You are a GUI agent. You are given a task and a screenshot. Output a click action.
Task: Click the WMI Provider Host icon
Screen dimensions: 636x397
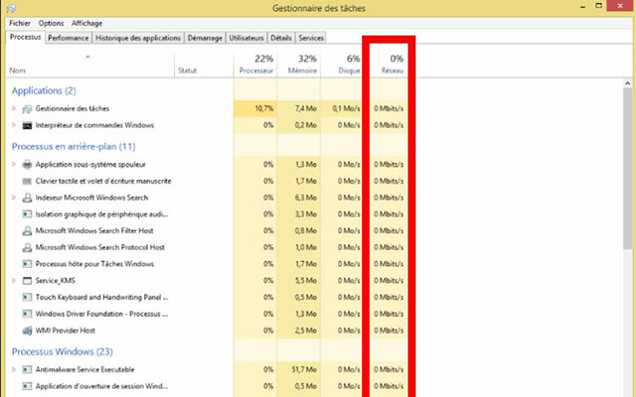coord(27,331)
